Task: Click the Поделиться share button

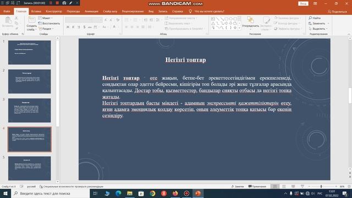Action: click(337, 12)
